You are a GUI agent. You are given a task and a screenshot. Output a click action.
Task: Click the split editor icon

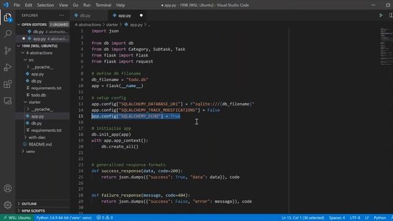pos(391,15)
